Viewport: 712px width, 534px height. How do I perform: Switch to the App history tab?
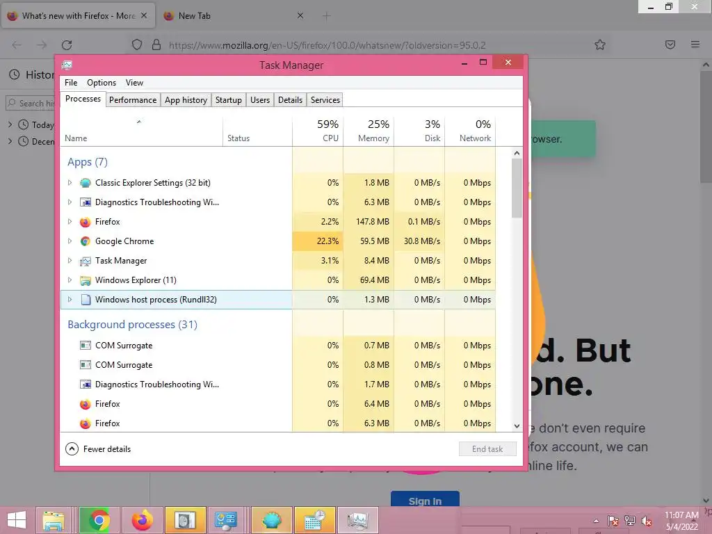pyautogui.click(x=186, y=100)
